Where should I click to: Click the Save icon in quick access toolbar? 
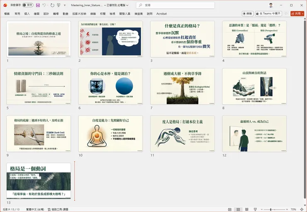[x=38, y=5]
